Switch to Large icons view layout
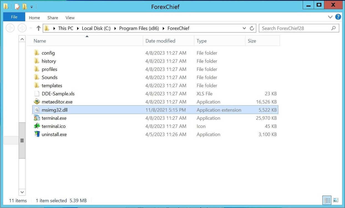 click(x=335, y=200)
